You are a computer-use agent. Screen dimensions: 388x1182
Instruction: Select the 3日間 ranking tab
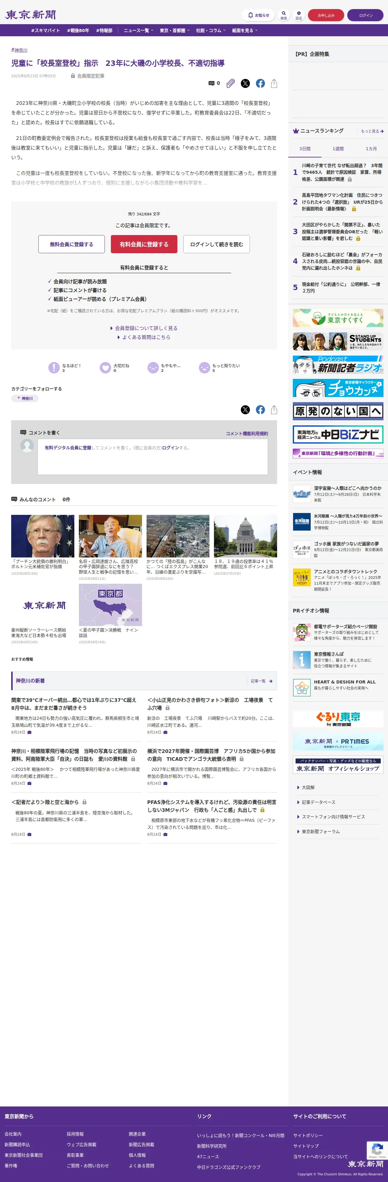305,149
